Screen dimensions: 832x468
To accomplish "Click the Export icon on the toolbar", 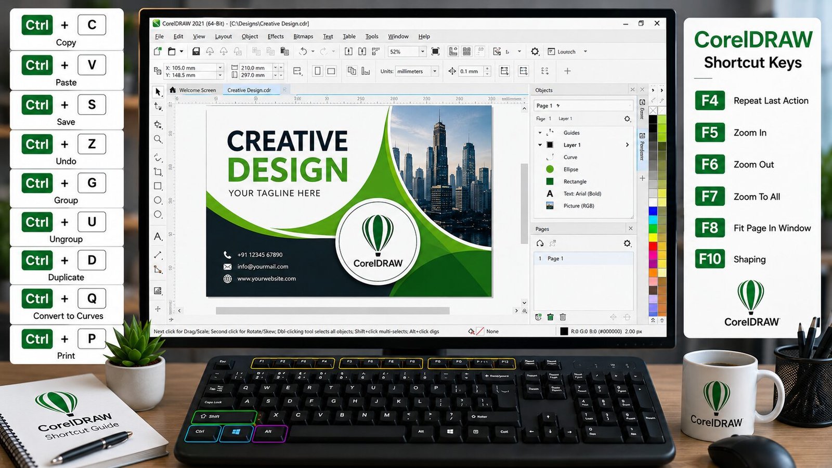I will (362, 51).
